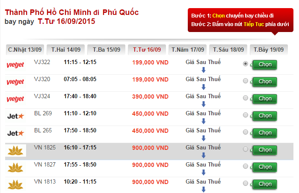Expand after-tax price arrow for flight VJ324

point(203,104)
